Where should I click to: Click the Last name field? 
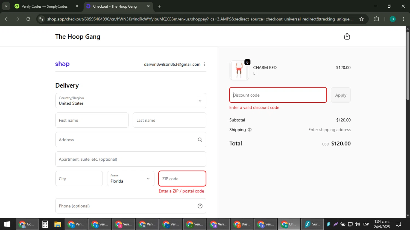pos(169,120)
